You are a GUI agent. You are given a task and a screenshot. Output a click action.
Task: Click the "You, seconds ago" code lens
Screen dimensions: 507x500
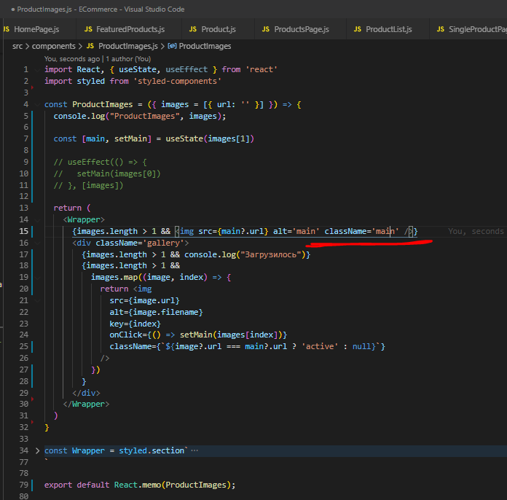click(x=72, y=58)
